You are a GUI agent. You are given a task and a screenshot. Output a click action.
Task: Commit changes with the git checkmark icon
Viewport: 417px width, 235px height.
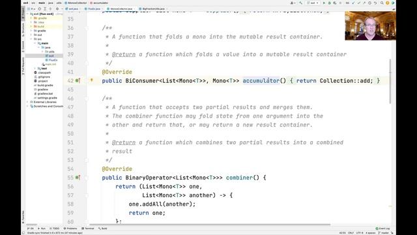[359, 3]
